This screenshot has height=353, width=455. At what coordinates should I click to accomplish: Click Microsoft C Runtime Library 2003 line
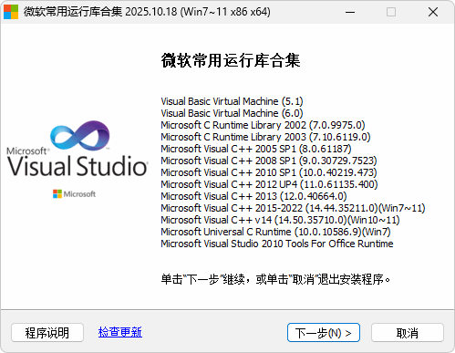tap(265, 137)
